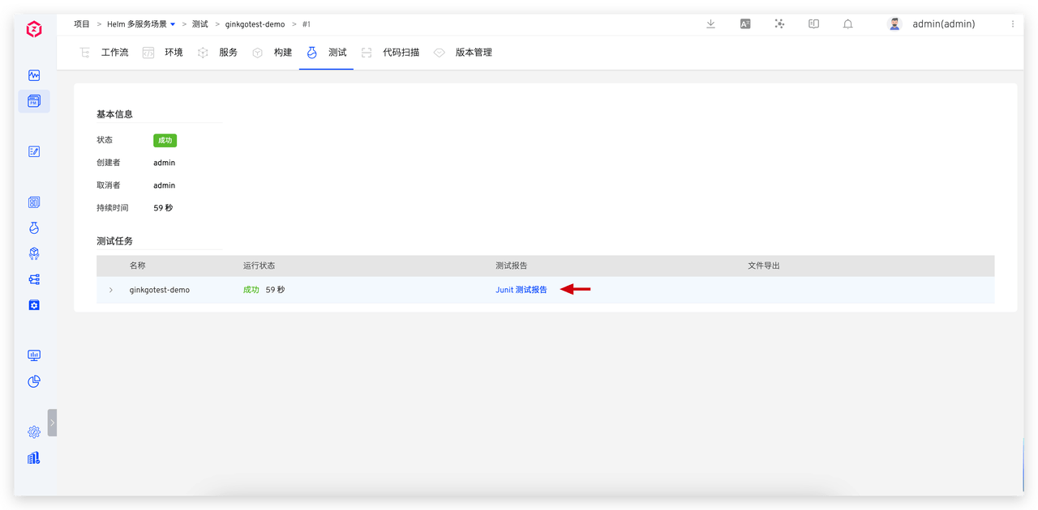
Task: Expand the ginkgotest-demo task row
Action: click(111, 290)
